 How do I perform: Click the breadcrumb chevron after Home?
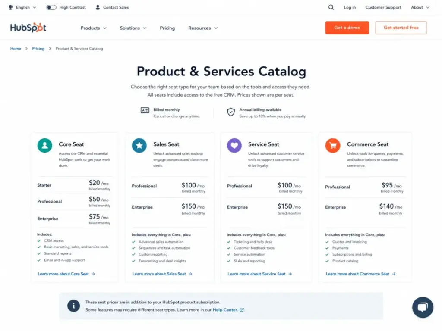(x=26, y=49)
